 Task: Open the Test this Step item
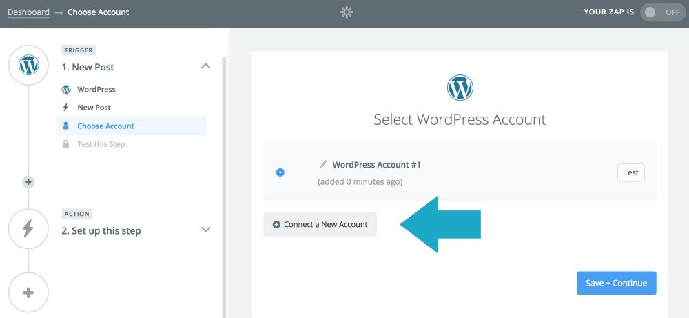point(132,144)
